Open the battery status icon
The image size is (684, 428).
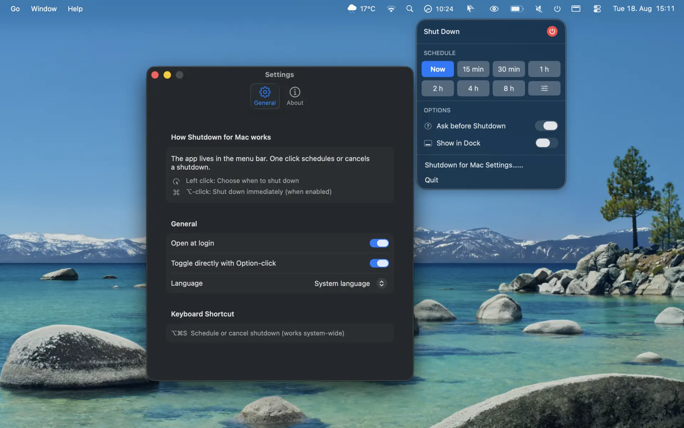(517, 9)
